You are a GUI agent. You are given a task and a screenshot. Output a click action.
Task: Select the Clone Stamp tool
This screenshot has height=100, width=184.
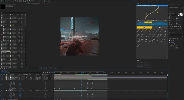point(27,1)
